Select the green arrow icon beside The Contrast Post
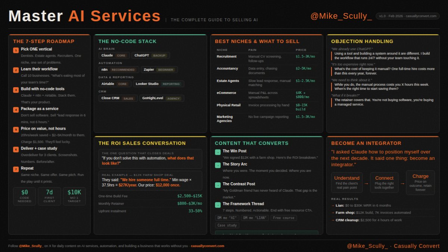 (x=218, y=185)
